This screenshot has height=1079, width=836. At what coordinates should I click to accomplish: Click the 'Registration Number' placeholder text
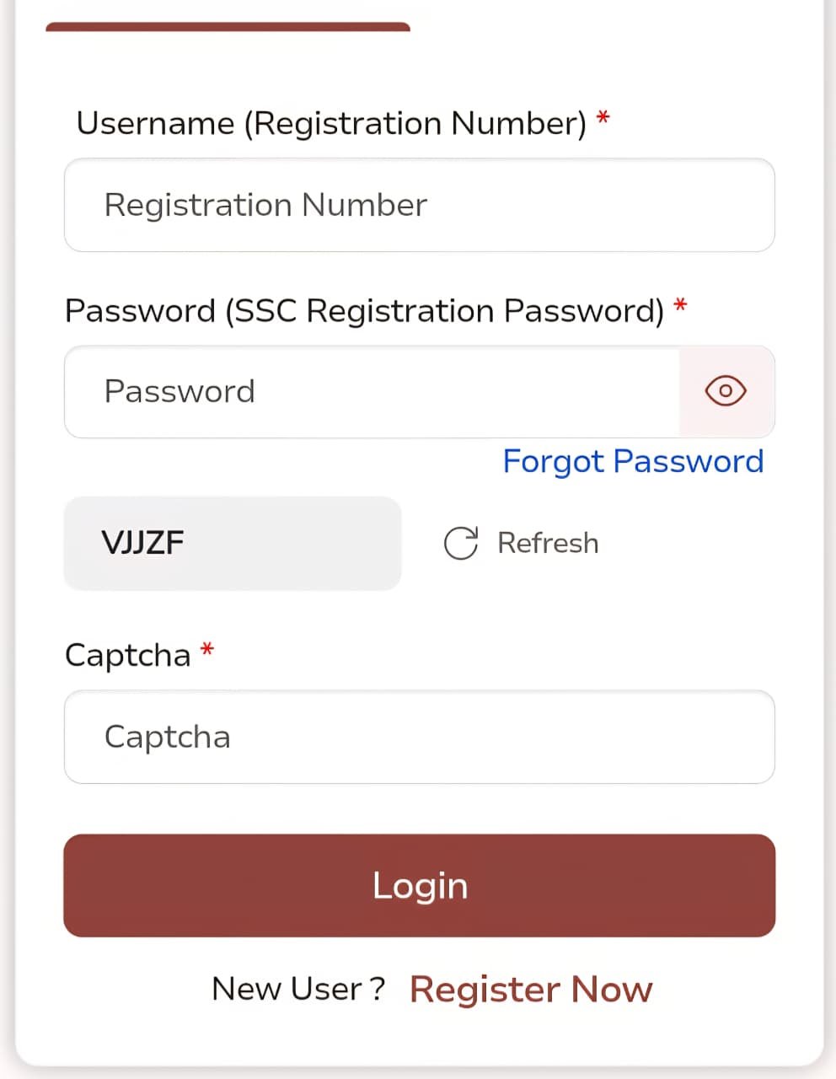[265, 206]
